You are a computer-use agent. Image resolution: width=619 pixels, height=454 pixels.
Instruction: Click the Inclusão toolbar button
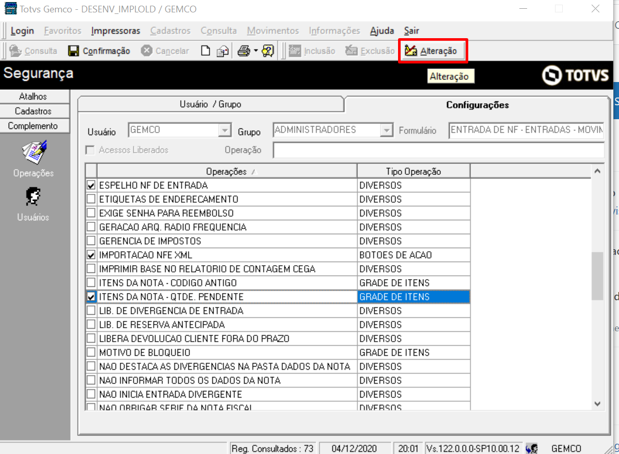coord(312,51)
